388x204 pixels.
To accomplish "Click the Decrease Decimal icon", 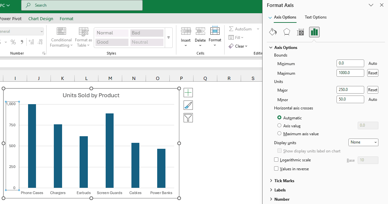I will (x=40, y=42).
